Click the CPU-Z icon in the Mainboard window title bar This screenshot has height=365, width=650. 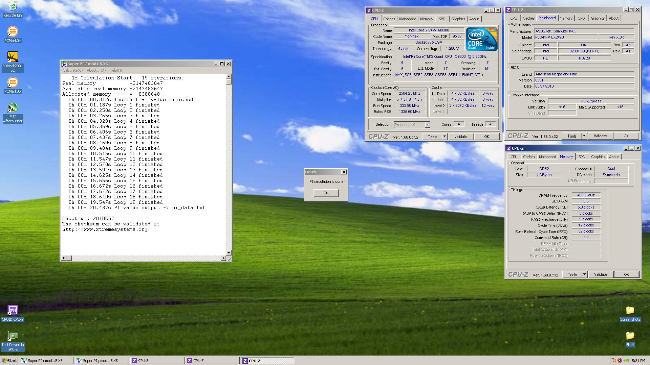(508, 10)
